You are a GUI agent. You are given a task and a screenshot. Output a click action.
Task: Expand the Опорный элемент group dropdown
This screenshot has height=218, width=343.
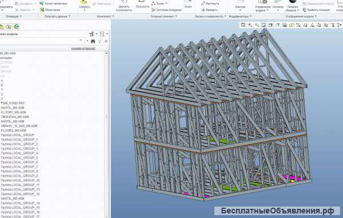(163, 17)
